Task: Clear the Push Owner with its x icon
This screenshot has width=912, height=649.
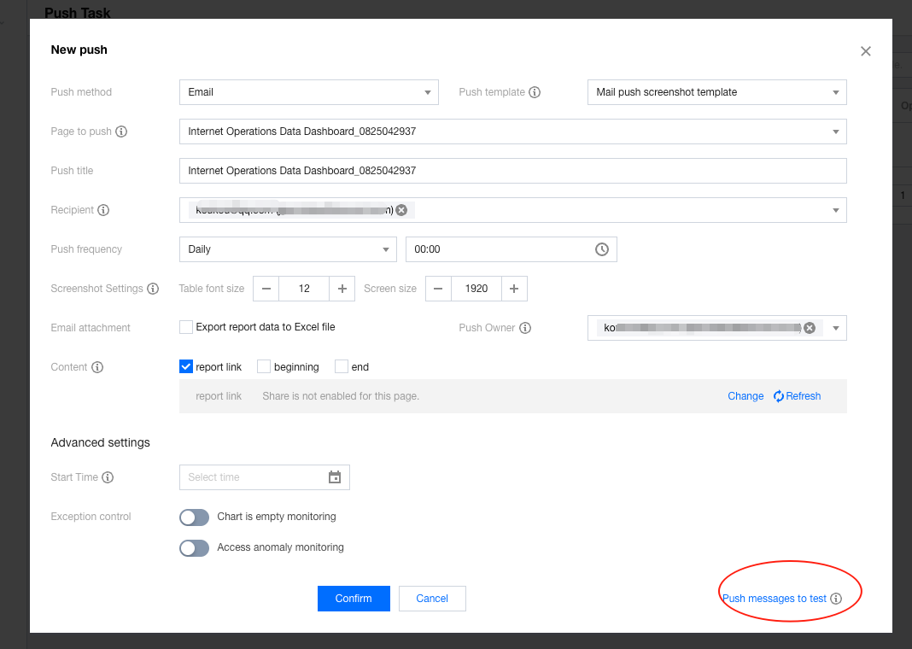Action: point(810,328)
